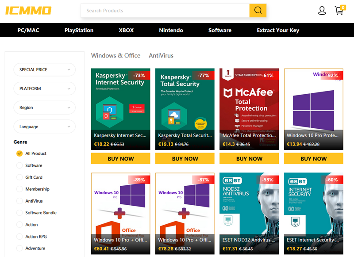This screenshot has height=257, width=354.
Task: Click the yellow search magnifier button
Action: (x=258, y=11)
